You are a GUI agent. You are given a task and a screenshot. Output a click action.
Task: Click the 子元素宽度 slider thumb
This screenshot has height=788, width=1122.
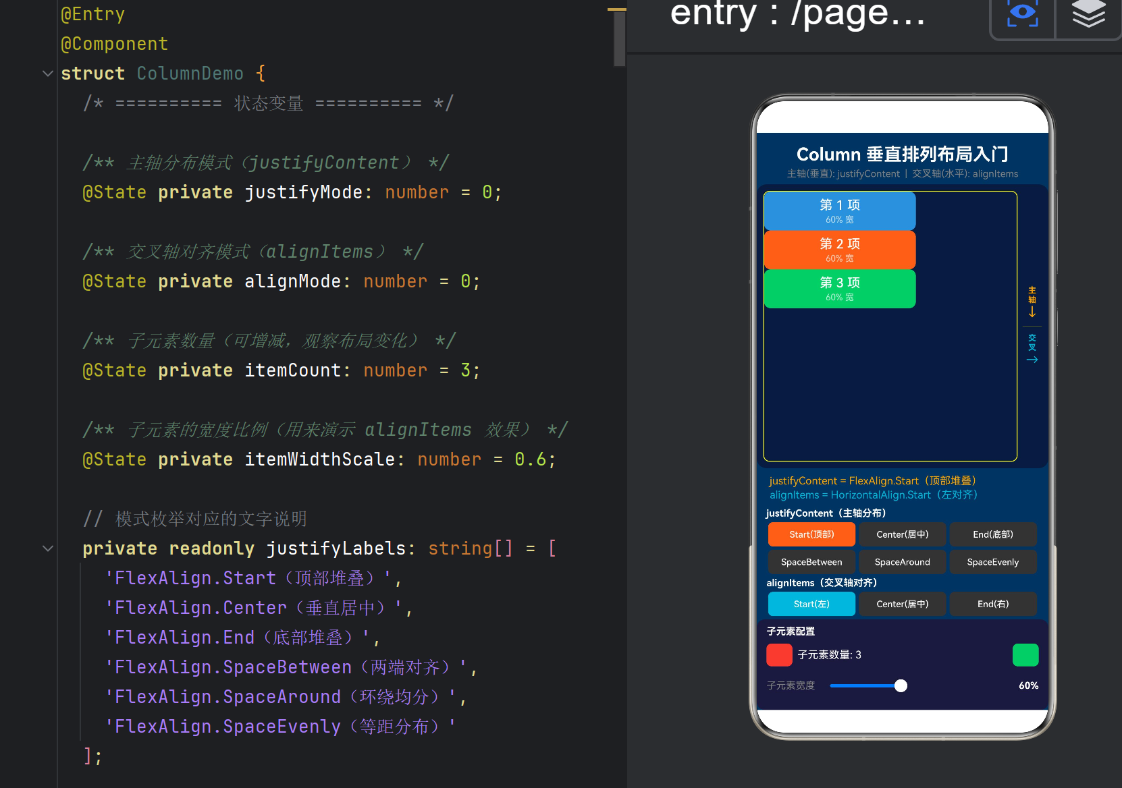[x=901, y=685]
